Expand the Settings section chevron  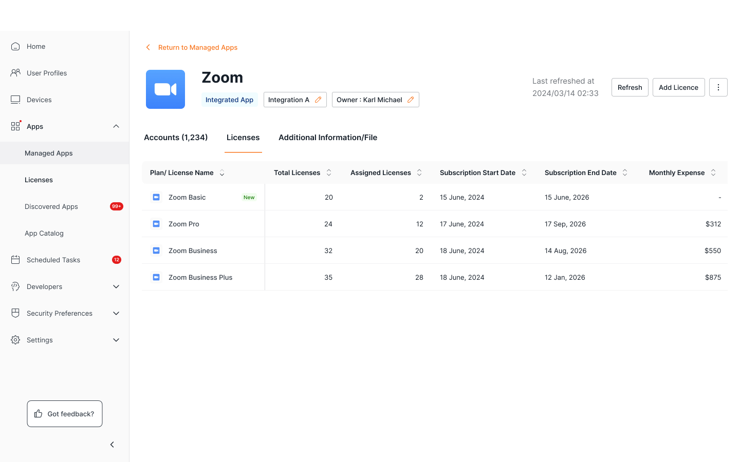pos(116,340)
